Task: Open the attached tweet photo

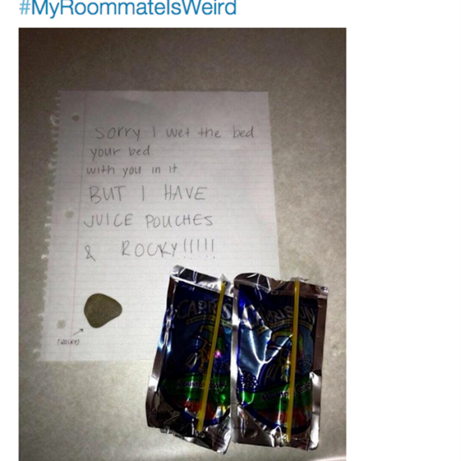Action: [182, 244]
